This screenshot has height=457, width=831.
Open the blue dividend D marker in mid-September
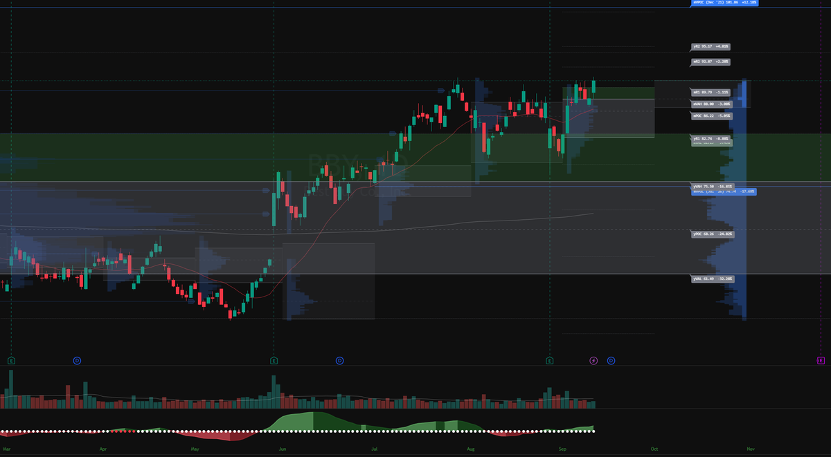point(611,360)
